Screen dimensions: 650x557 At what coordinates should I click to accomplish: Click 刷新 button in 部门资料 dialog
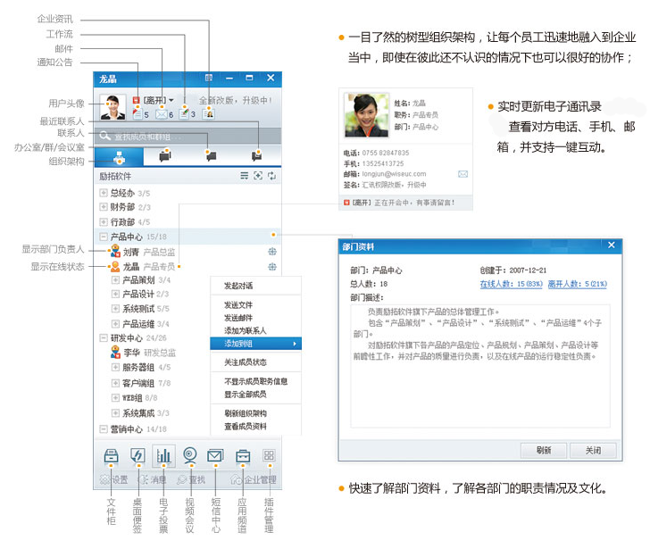(x=544, y=451)
